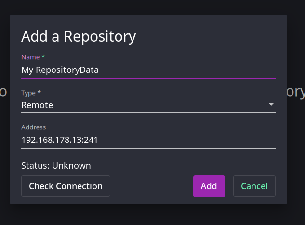Place cursor in My RepositoryData text

point(60,70)
